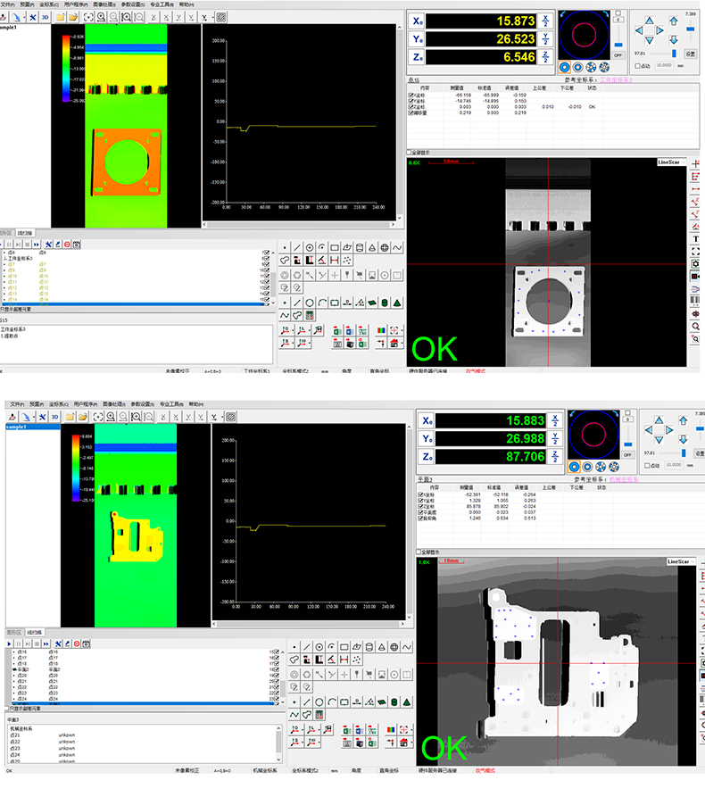
Task: Select line measure tool in top window
Action: pos(297,247)
